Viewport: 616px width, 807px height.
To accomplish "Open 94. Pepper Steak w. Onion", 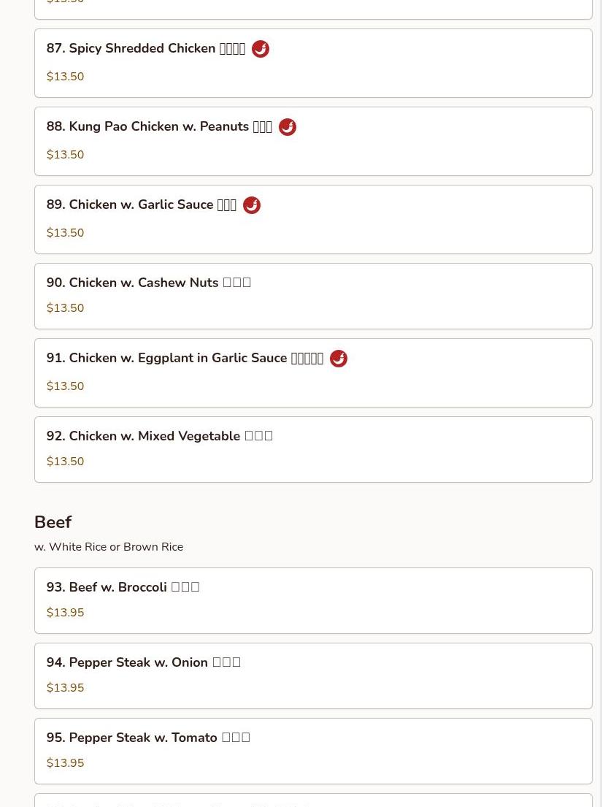I will tap(313, 676).
